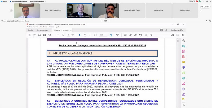Choose the Selection arrow tool
Screen dimensions: 212x108
[80, 35]
